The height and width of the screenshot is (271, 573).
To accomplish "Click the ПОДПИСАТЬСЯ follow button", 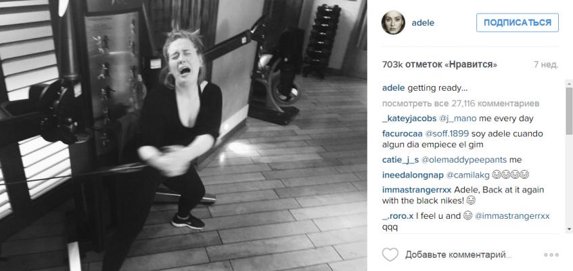I will pyautogui.click(x=518, y=23).
